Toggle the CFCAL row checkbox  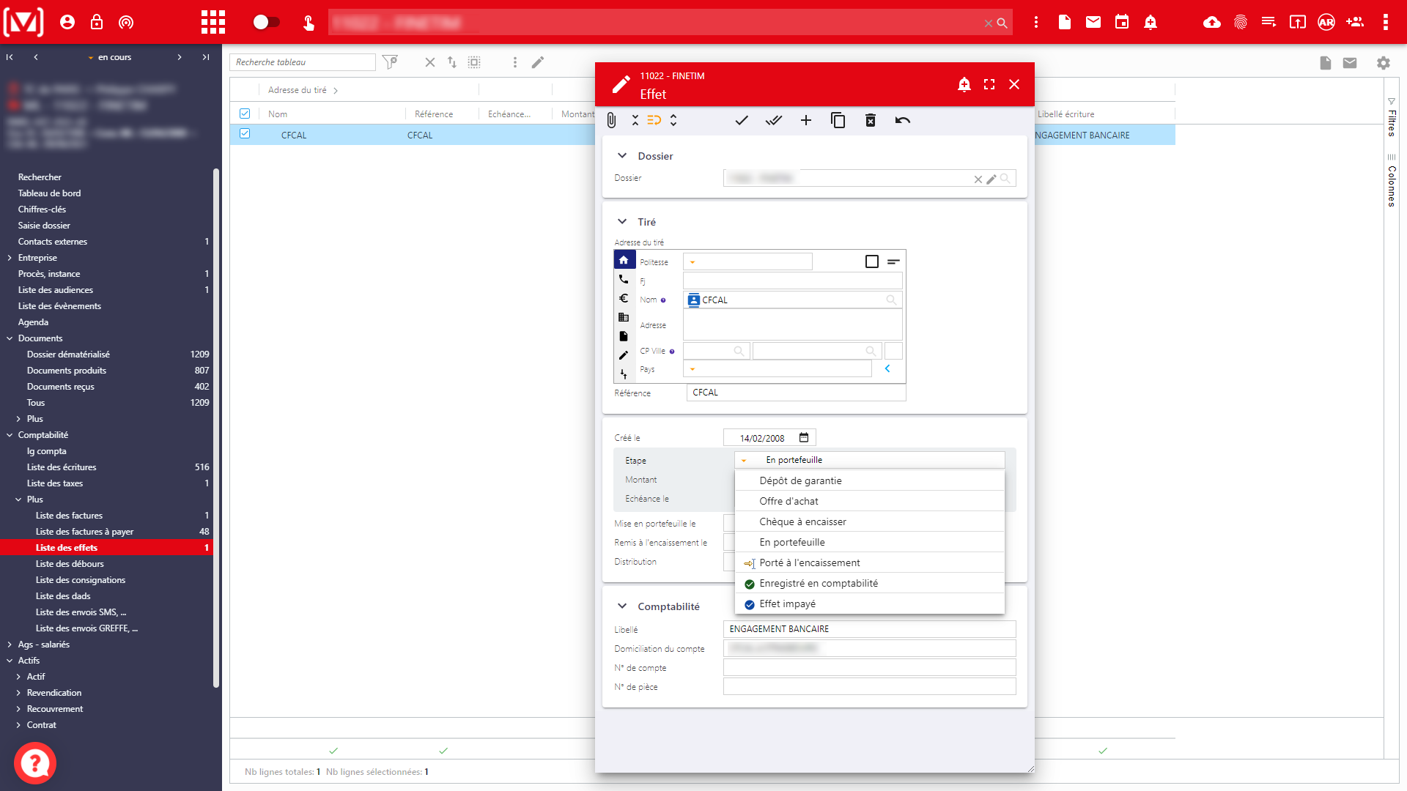click(x=245, y=134)
